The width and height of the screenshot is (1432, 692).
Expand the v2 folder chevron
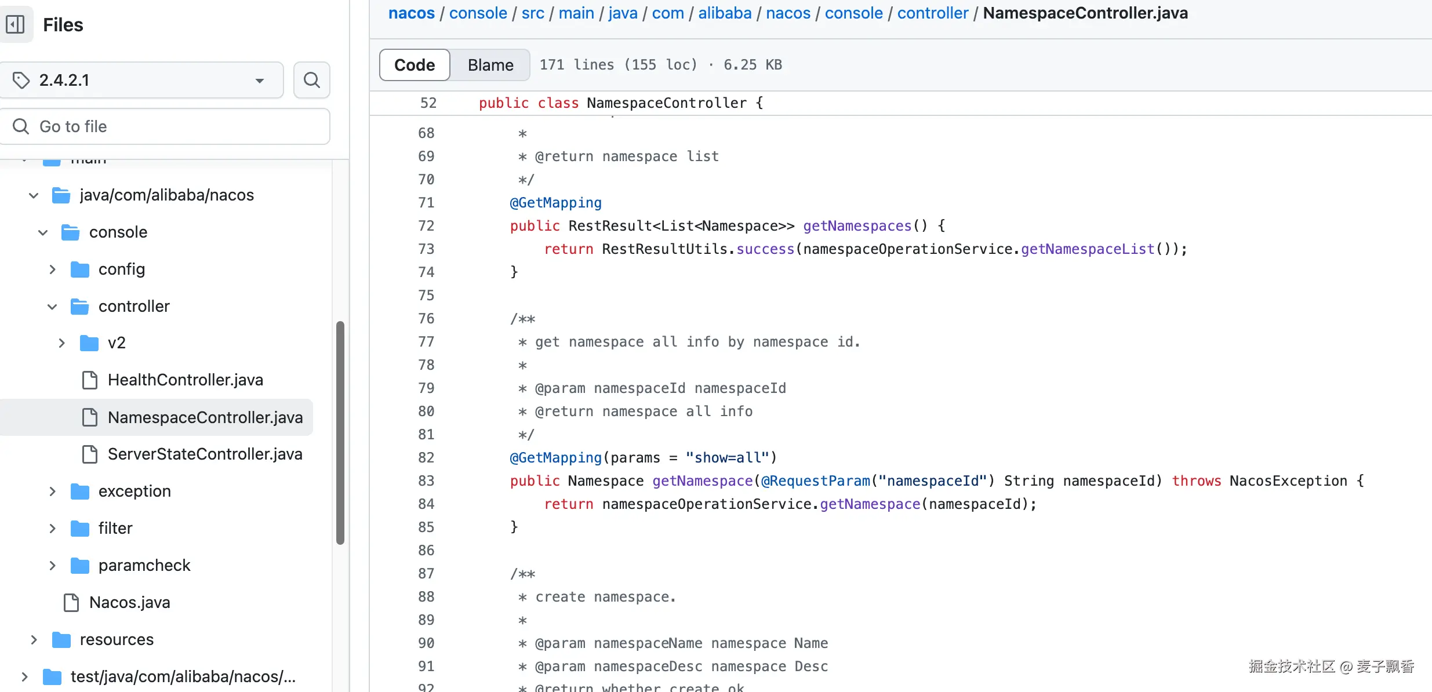click(x=61, y=343)
